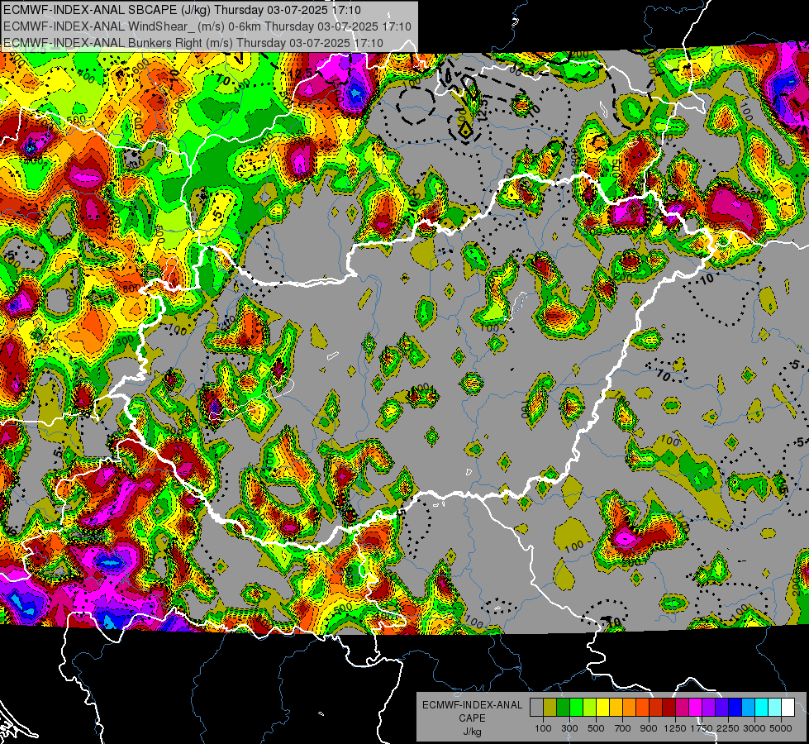Click the Bunkers Right title line

click(193, 43)
